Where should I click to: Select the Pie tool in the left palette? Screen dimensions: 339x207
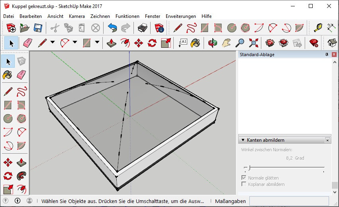(22, 145)
